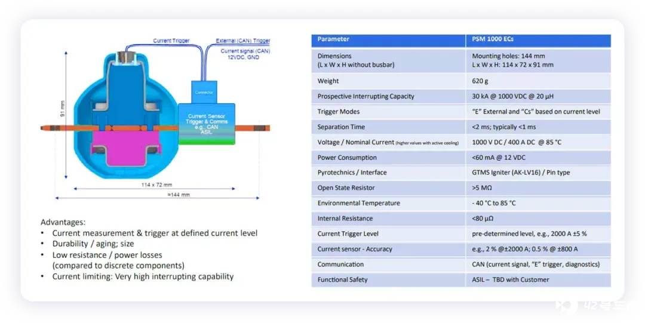645x323 pixels.
Task: Click the CAN communication value
Action: point(536,264)
